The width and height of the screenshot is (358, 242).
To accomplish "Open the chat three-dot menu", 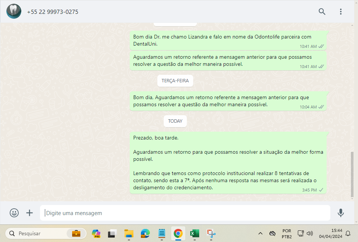I will pos(341,12).
